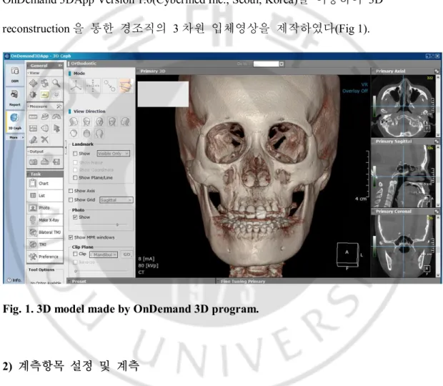443x386 pixels.
Task: Enable Landmark Show checkbox
Action: (75, 154)
